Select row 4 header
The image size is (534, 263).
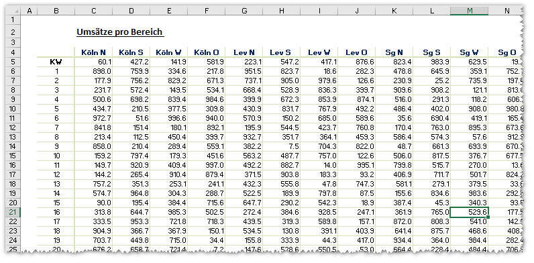[13, 52]
